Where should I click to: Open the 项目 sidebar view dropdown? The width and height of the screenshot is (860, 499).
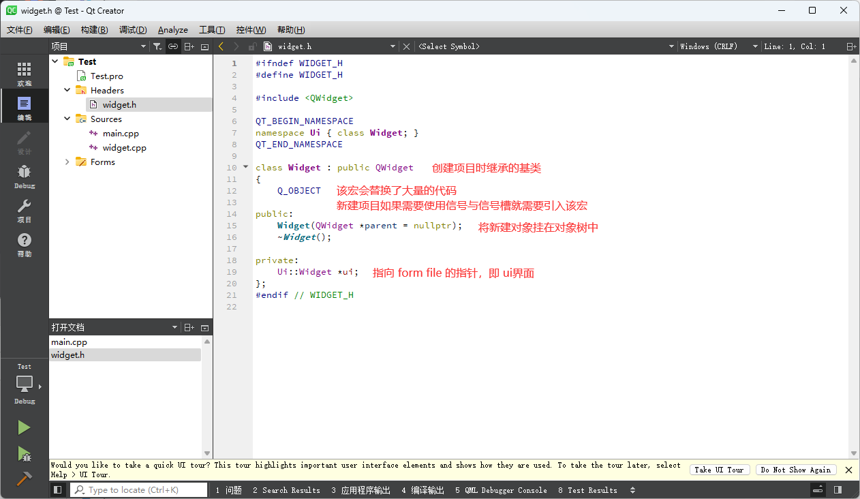pyautogui.click(x=98, y=46)
